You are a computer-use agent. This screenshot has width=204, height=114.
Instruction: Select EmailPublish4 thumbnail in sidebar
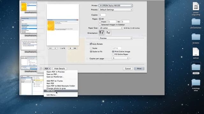(29, 25)
